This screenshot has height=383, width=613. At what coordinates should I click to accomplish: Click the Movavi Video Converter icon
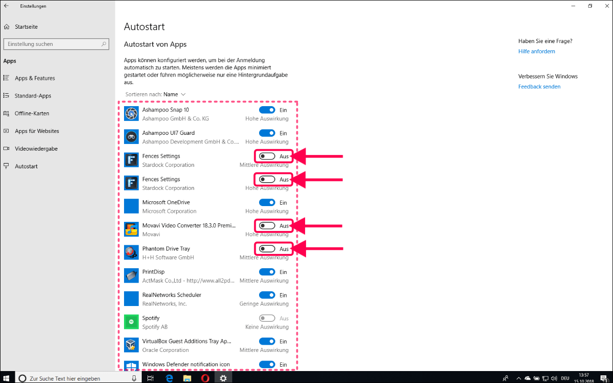point(131,230)
